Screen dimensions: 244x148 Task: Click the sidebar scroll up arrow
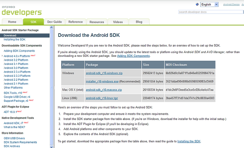click(x=52, y=28)
